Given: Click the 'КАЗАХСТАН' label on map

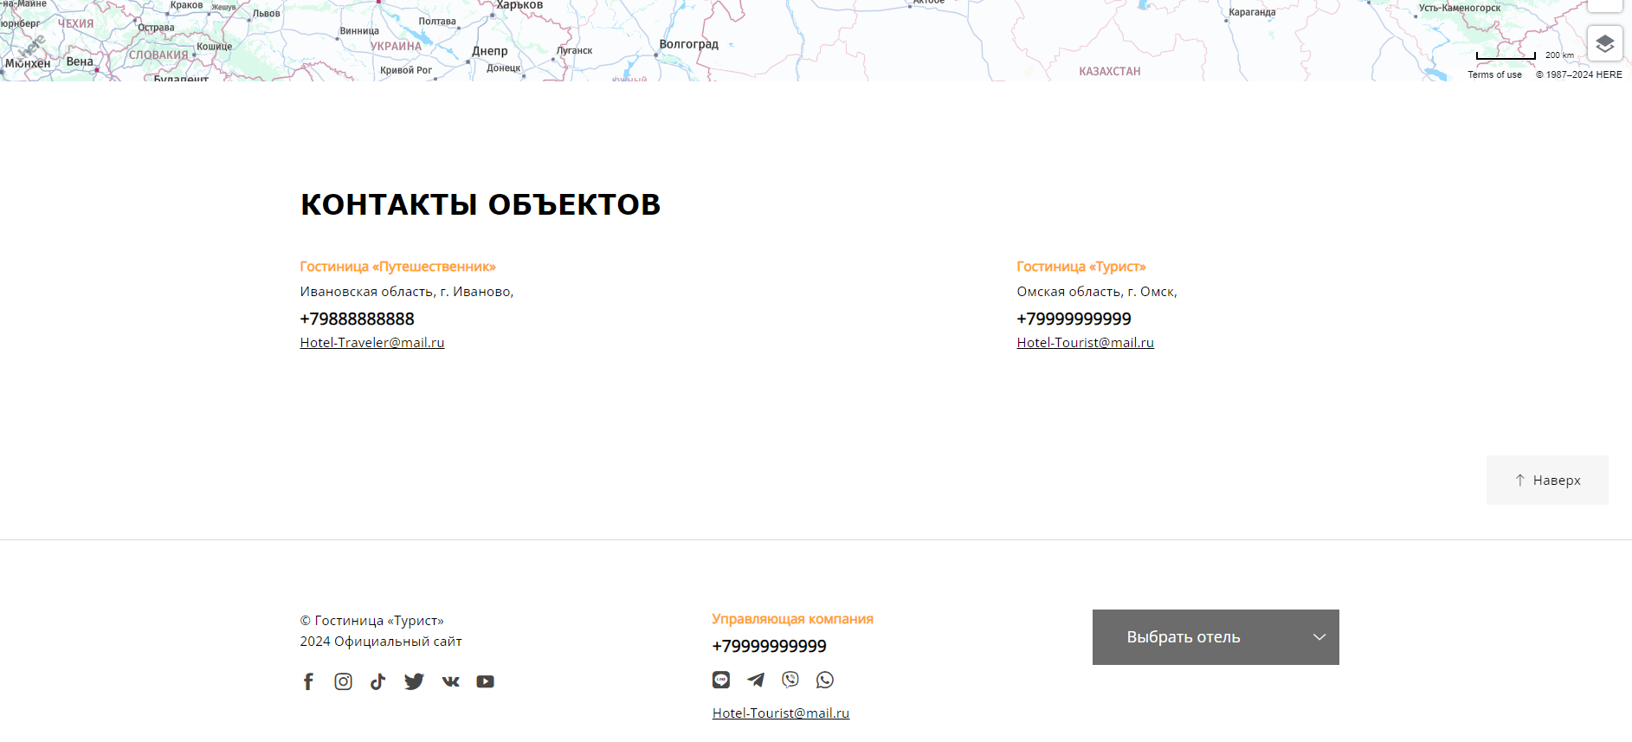Looking at the screenshot, I should 1110,71.
